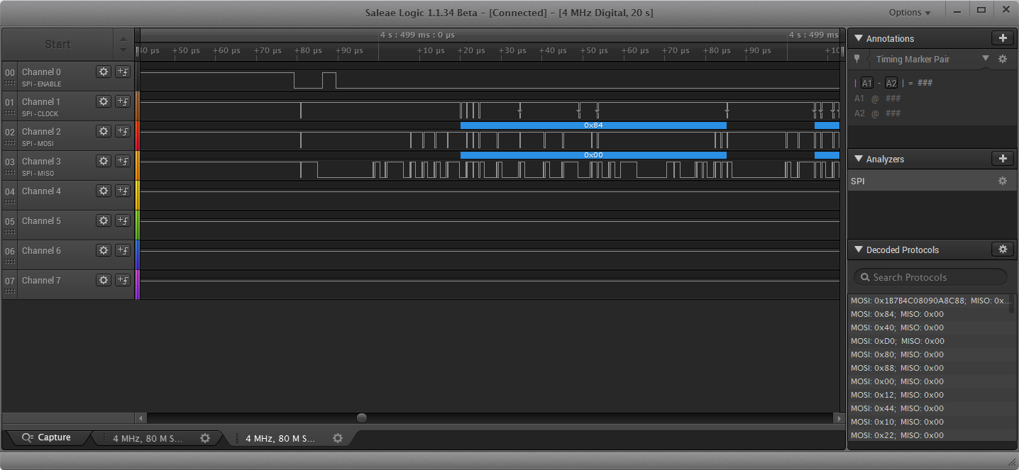
Task: Add a new analyzer with plus button
Action: click(1003, 159)
